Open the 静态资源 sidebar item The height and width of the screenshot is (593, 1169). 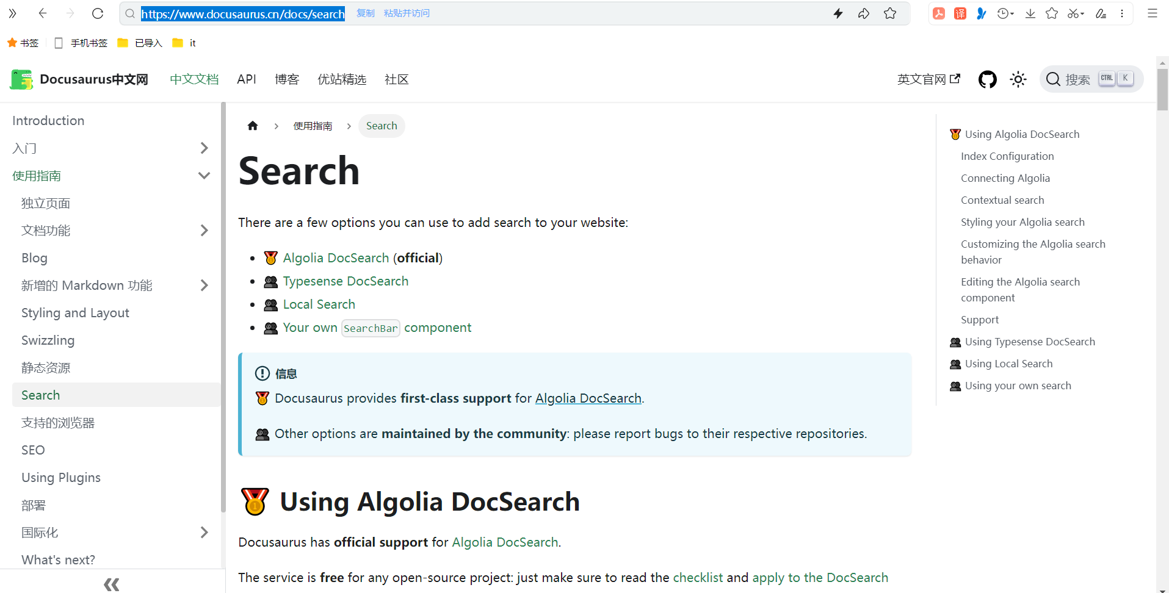[46, 368]
